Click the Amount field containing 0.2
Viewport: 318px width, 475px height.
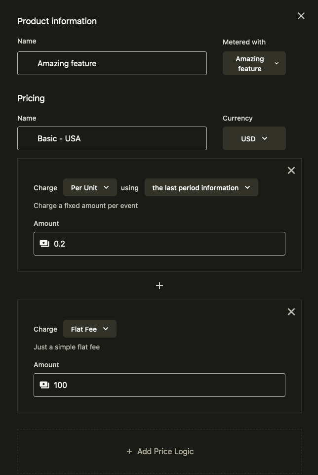click(x=168, y=244)
